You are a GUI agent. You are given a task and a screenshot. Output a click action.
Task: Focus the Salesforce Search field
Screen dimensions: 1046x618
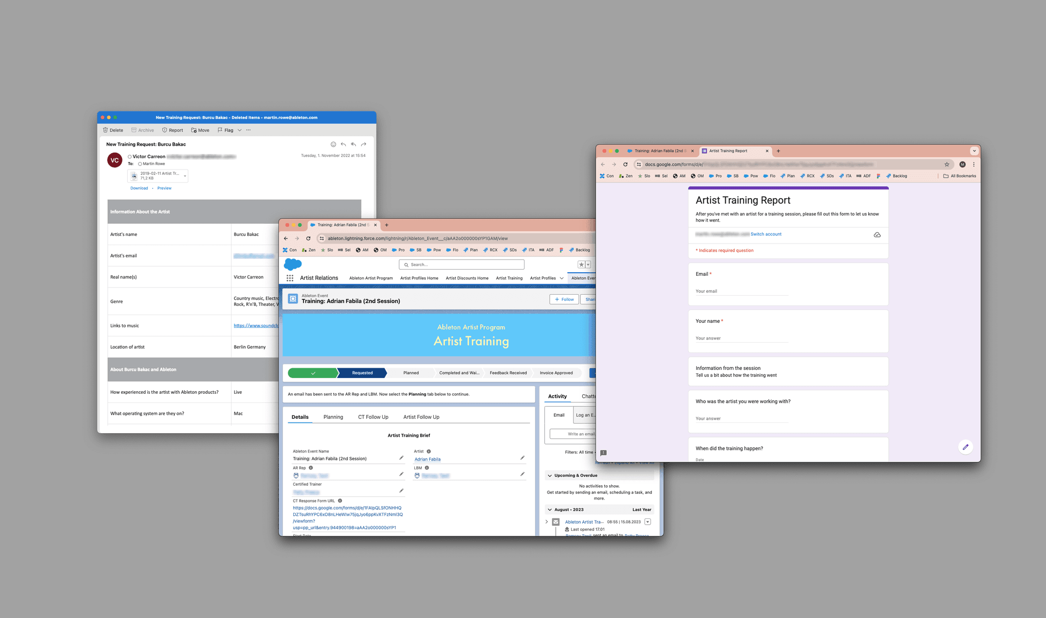(462, 265)
